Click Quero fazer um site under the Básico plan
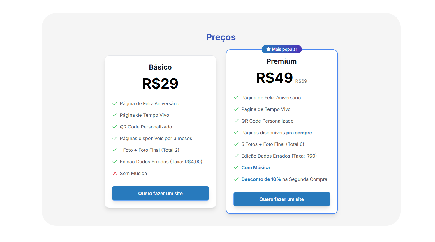This screenshot has height=242, width=435. 160,193
